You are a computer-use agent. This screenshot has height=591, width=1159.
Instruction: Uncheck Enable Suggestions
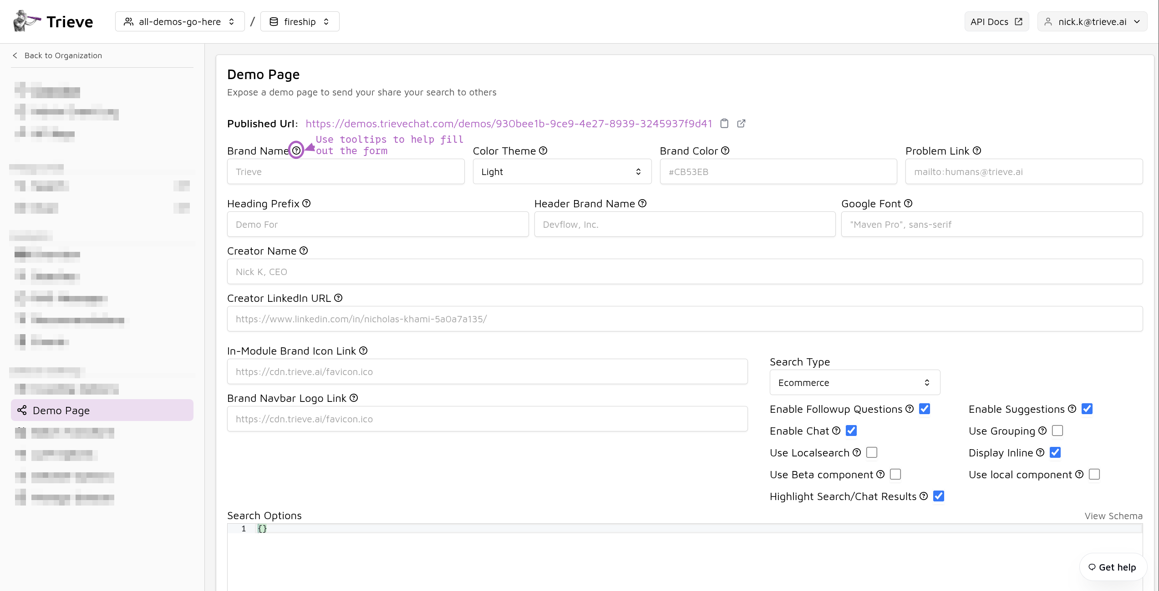(x=1087, y=409)
